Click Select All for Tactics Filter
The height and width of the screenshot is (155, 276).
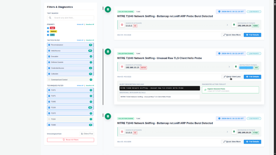pos(80,40)
